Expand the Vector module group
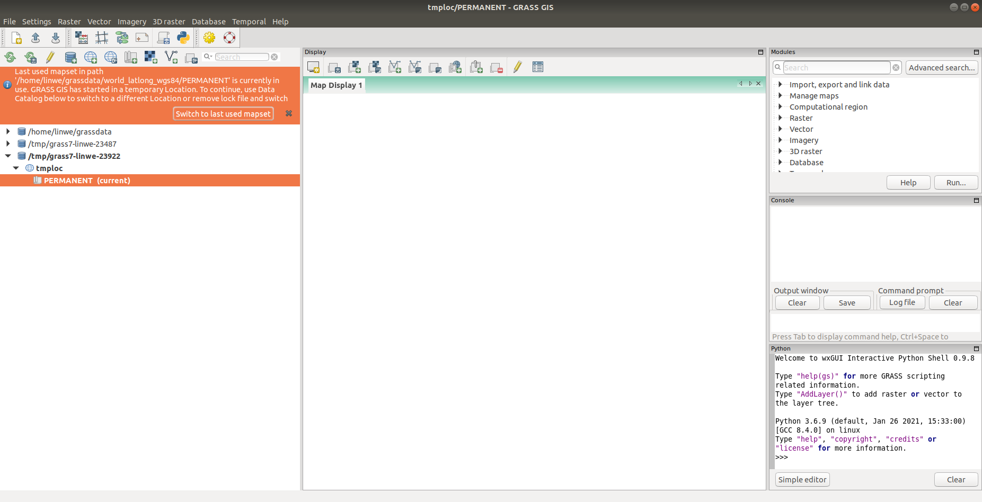The width and height of the screenshot is (982, 502). [780, 129]
